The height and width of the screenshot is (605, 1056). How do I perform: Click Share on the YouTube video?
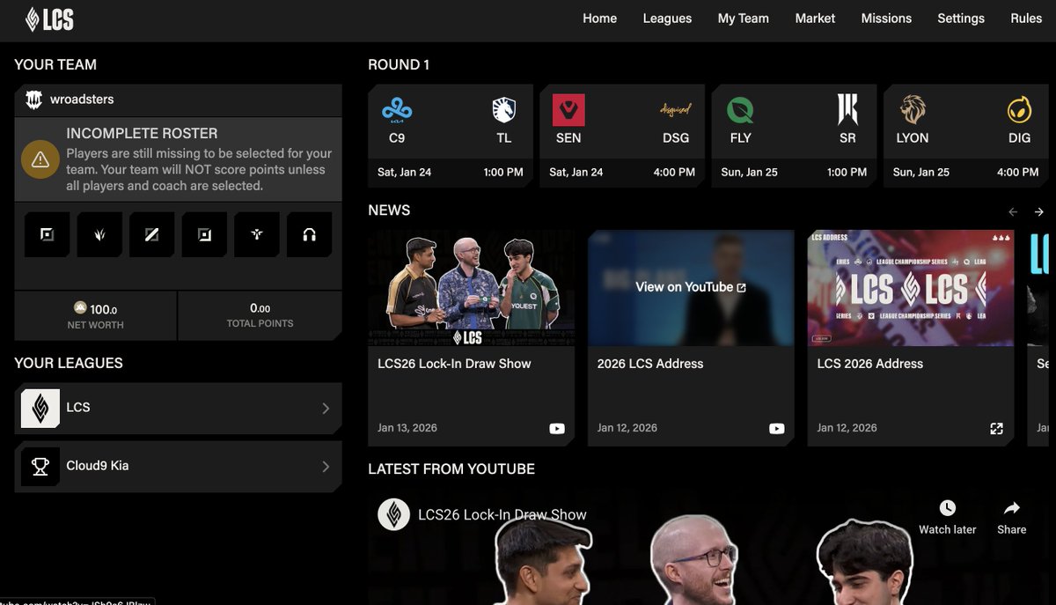pos(1012,518)
